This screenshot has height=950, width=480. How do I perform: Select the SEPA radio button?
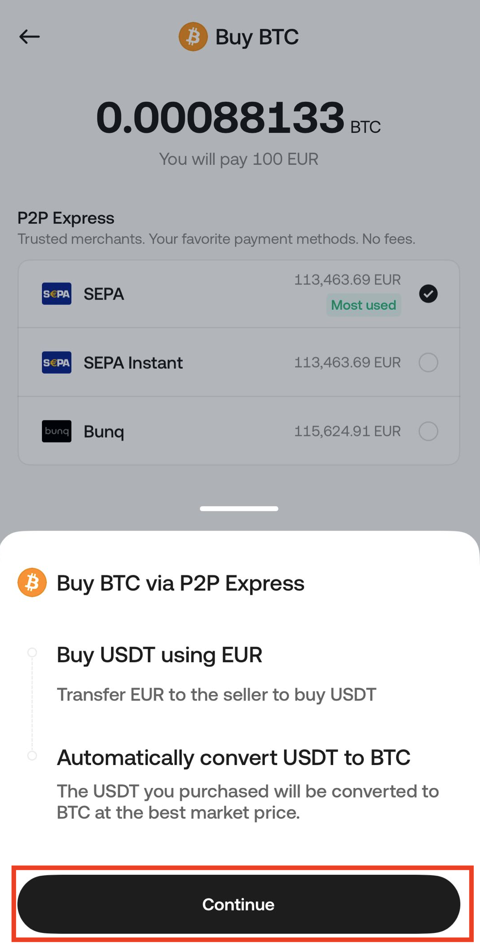pos(428,294)
